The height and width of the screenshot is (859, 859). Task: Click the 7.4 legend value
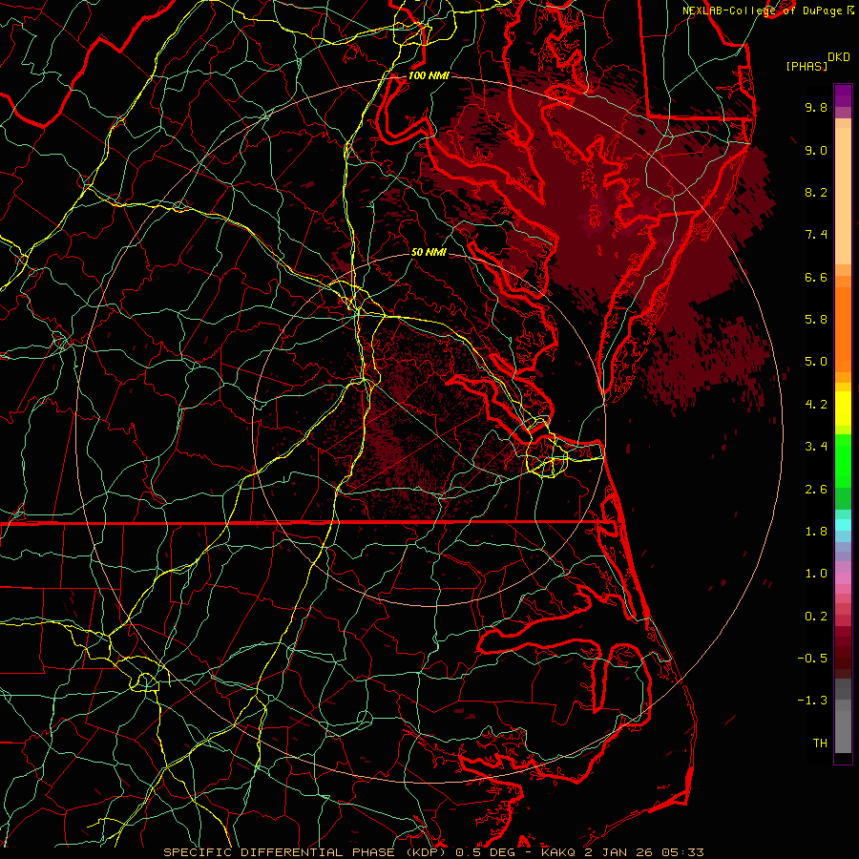(816, 235)
